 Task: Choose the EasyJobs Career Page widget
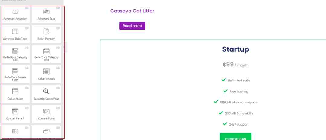coord(46,94)
